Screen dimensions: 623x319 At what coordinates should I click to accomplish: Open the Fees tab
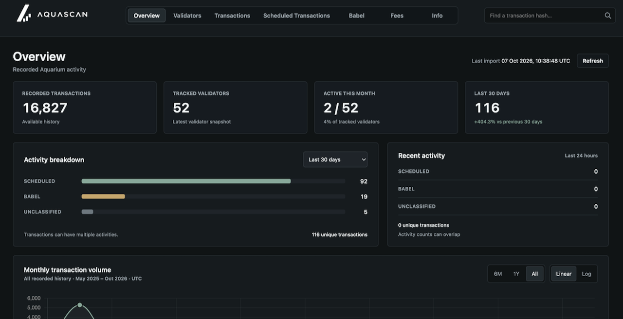click(397, 16)
